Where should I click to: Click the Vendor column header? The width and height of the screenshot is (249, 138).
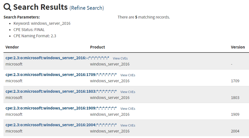12,47
